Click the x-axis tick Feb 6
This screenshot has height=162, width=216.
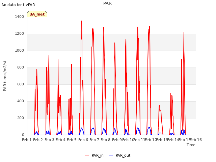(83, 140)
